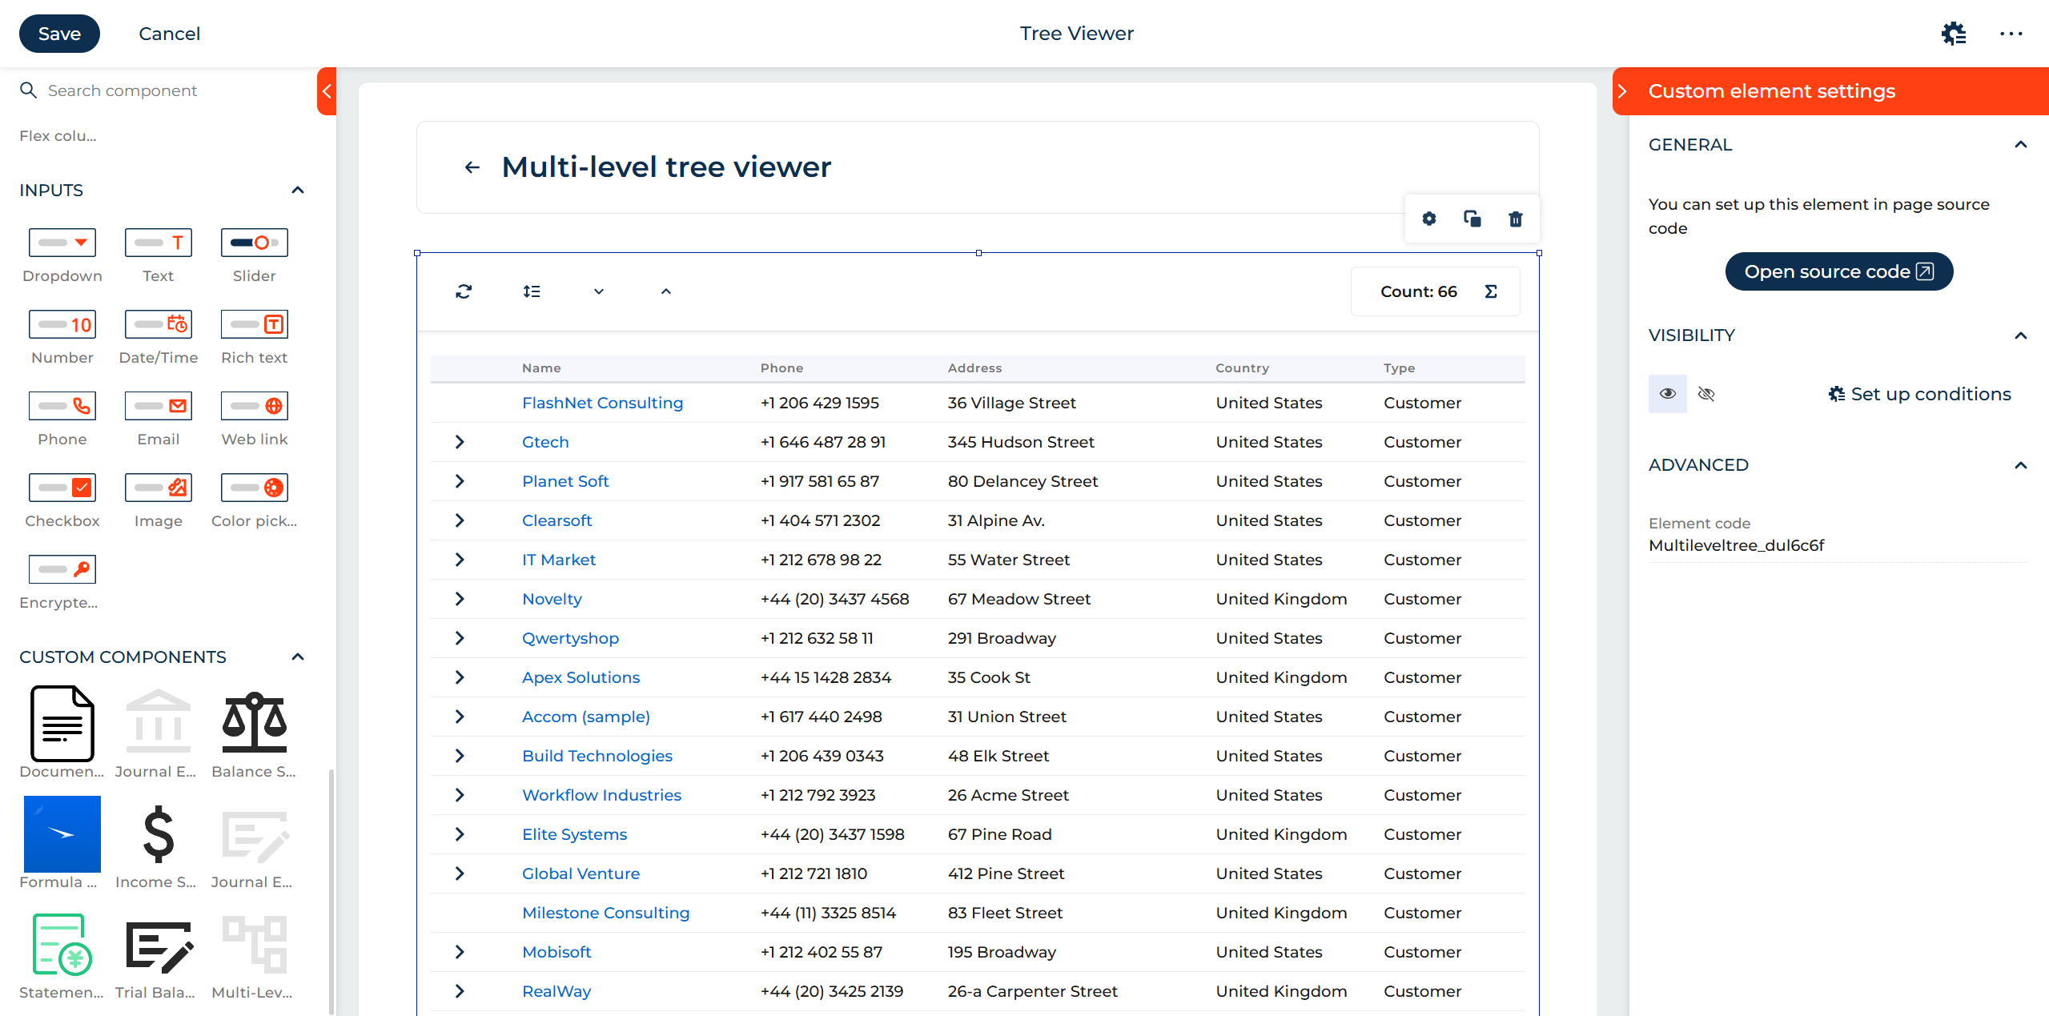The width and height of the screenshot is (2049, 1016).
Task: Expand the Gtech tree row
Action: tap(460, 442)
